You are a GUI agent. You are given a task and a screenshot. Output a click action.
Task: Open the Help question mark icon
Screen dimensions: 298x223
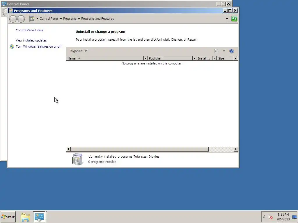231,51
